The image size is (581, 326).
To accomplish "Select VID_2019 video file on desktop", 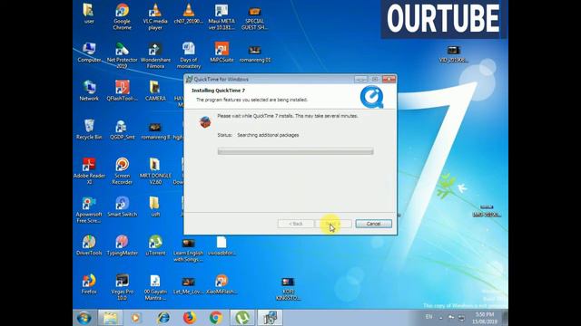I will click(453, 53).
